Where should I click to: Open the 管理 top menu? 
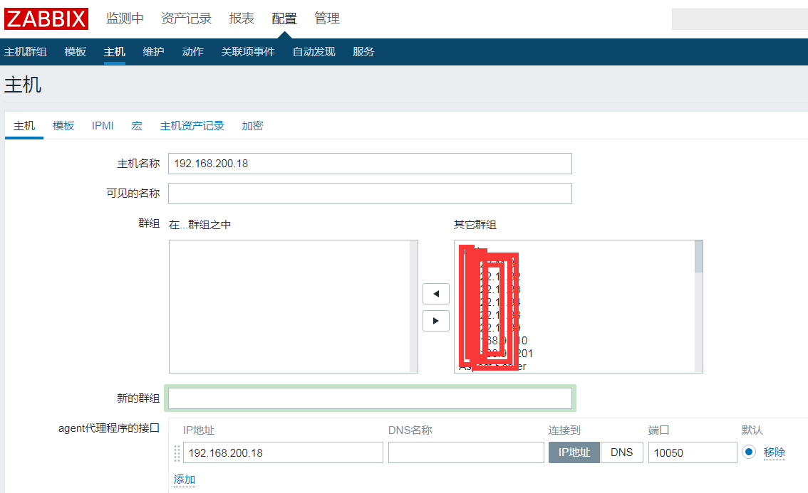click(x=327, y=18)
